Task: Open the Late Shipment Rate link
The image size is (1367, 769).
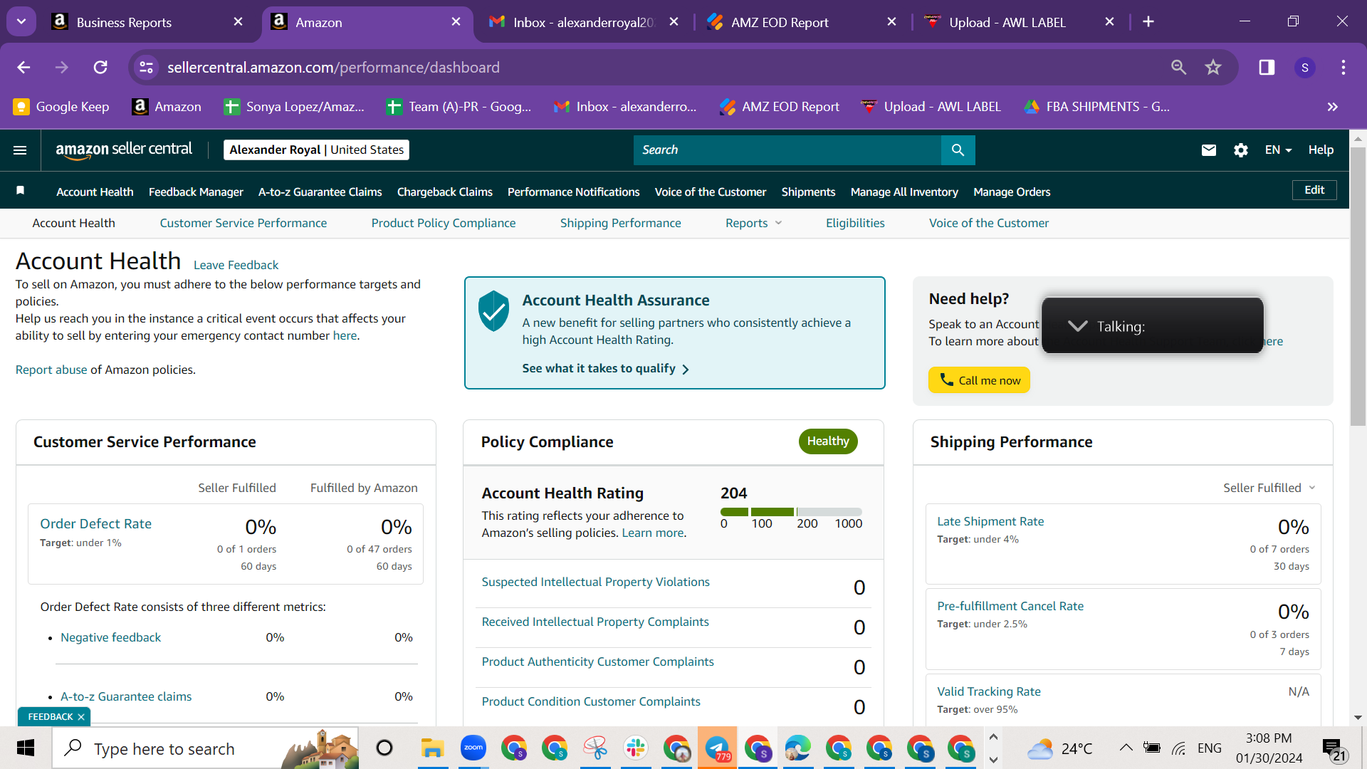Action: tap(990, 521)
